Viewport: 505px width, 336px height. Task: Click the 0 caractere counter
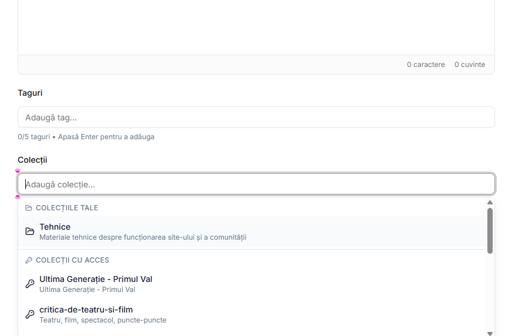426,65
